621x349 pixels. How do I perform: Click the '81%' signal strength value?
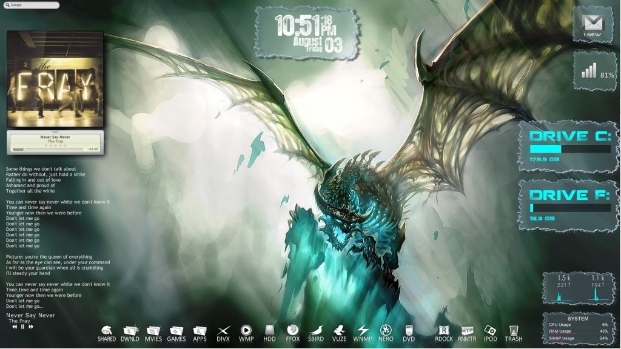pyautogui.click(x=607, y=75)
